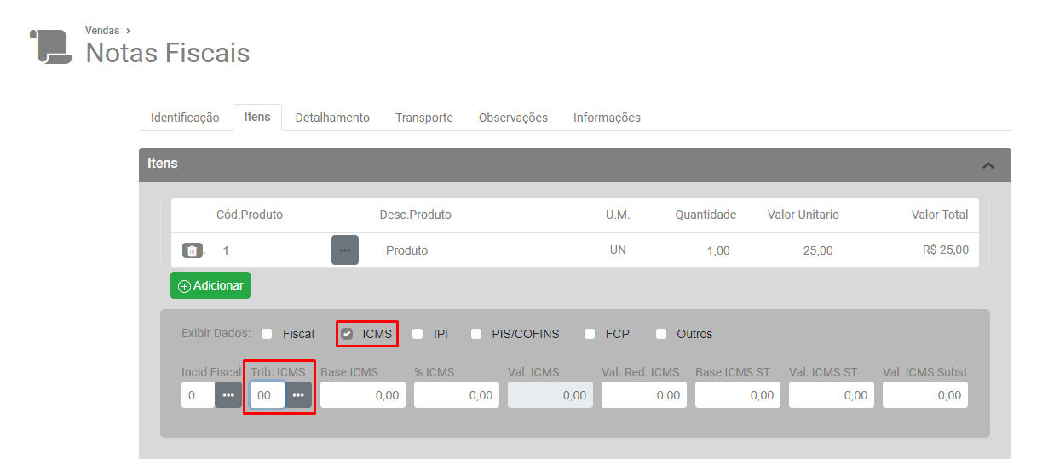Go to the Transporte tab
Screen dimensions: 1054x459
424,118
